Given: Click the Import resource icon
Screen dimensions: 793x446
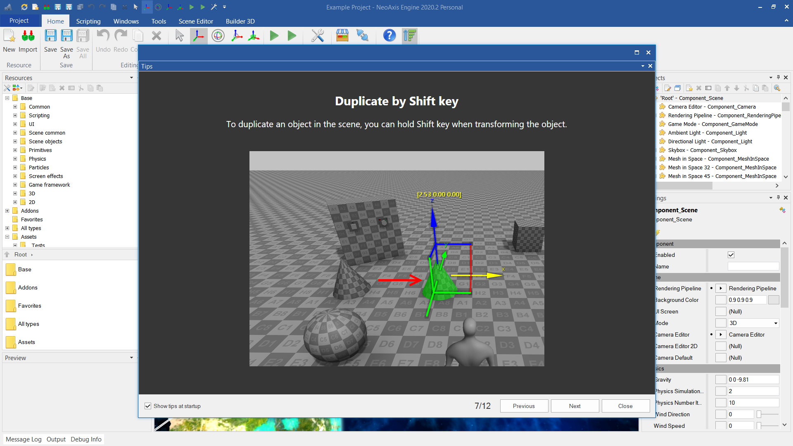Looking at the screenshot, I should (x=28, y=36).
